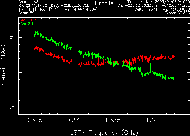Click the 0.33 x-axis tick label

[x=73, y=120]
